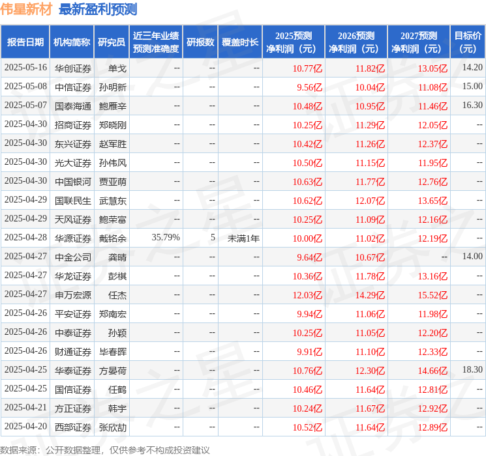Click the 2025-05-08 report date
This screenshot has height=456, width=486.
(x=25, y=87)
